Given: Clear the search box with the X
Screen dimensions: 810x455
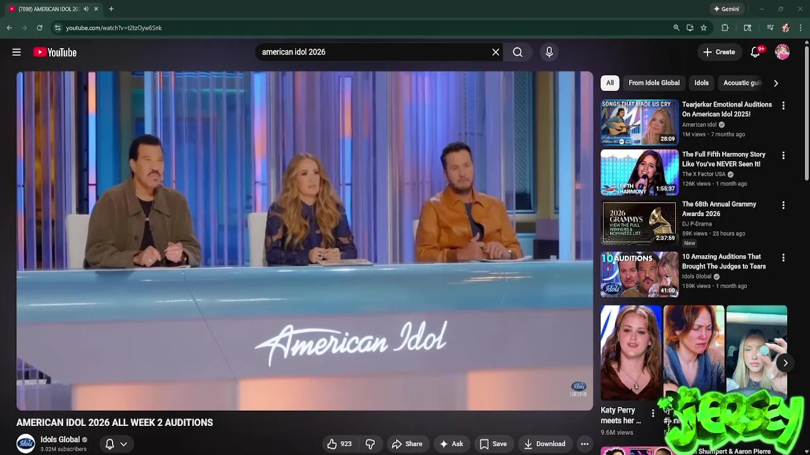Looking at the screenshot, I should (x=495, y=52).
